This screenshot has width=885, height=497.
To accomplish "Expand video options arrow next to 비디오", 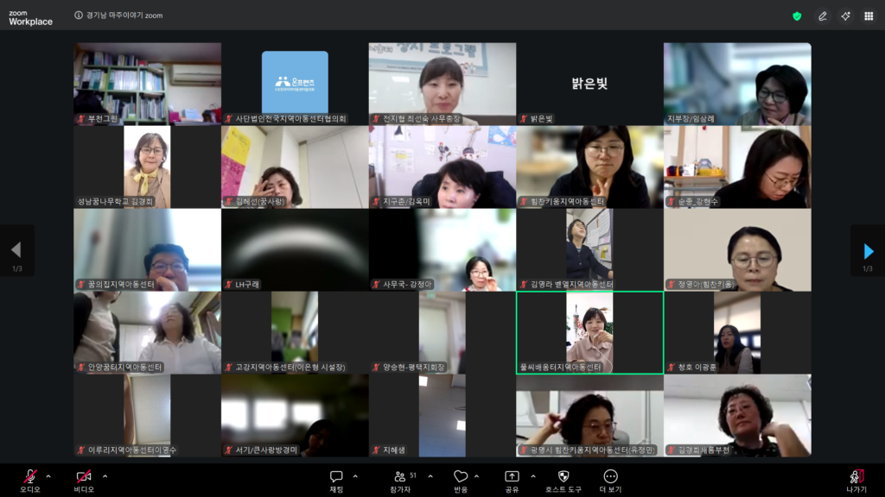I will pos(105,475).
